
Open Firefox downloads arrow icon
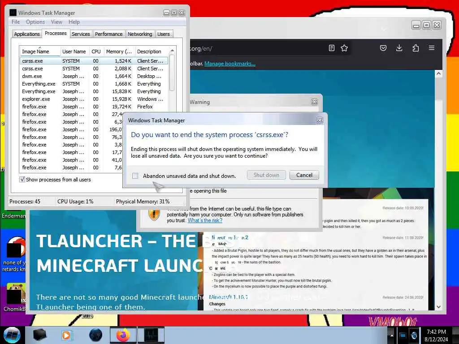399,48
